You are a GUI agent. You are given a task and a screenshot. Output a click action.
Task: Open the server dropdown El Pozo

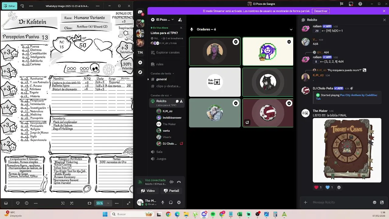[x=163, y=19]
